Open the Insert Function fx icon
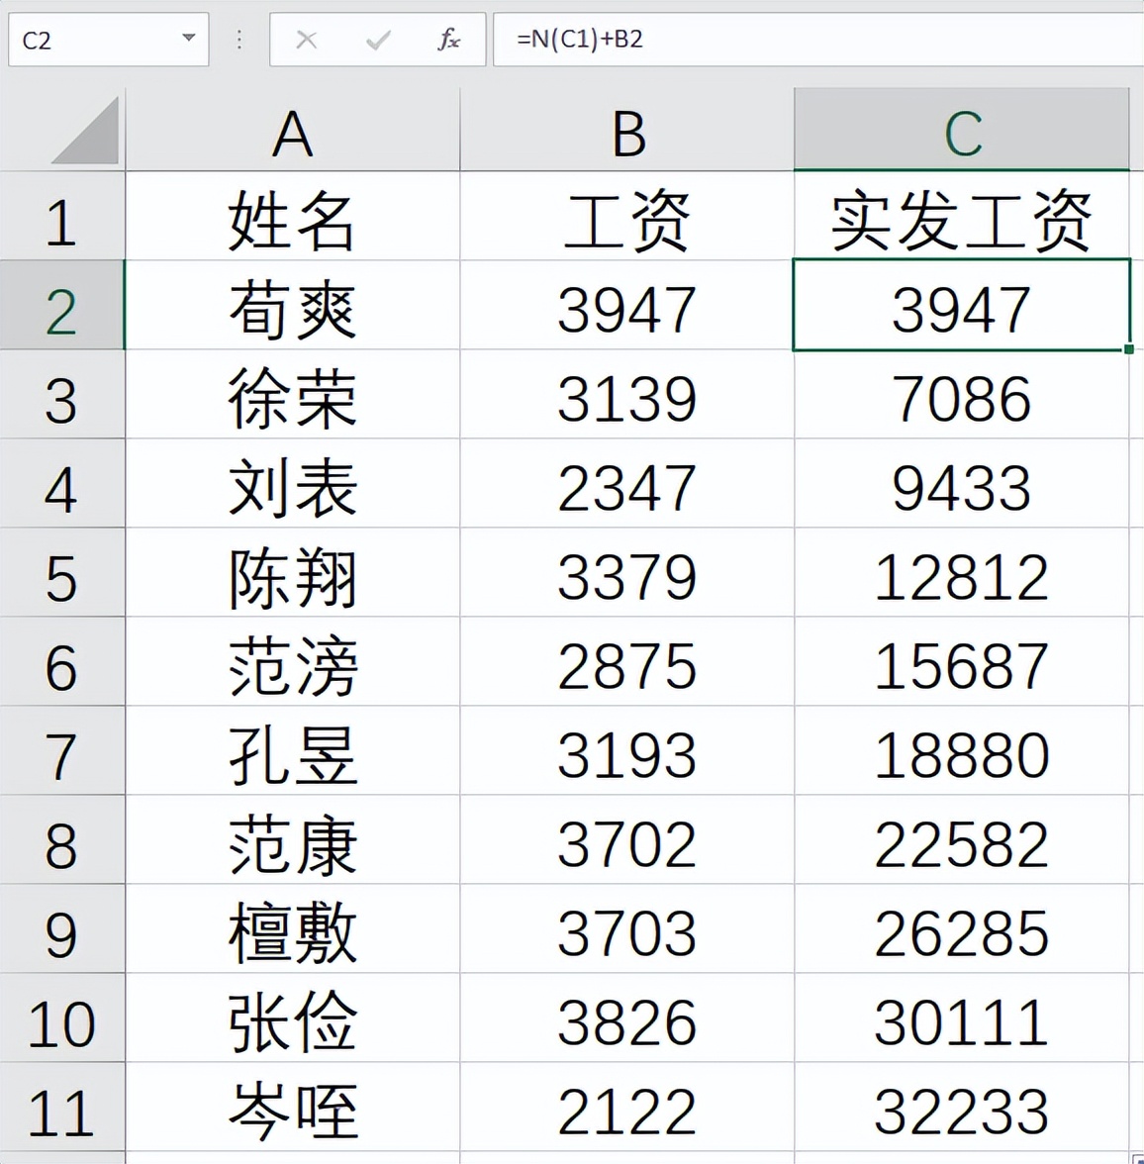 pyautogui.click(x=448, y=40)
